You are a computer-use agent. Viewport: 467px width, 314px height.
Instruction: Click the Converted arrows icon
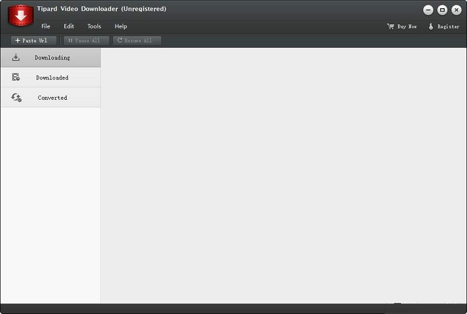pos(16,97)
